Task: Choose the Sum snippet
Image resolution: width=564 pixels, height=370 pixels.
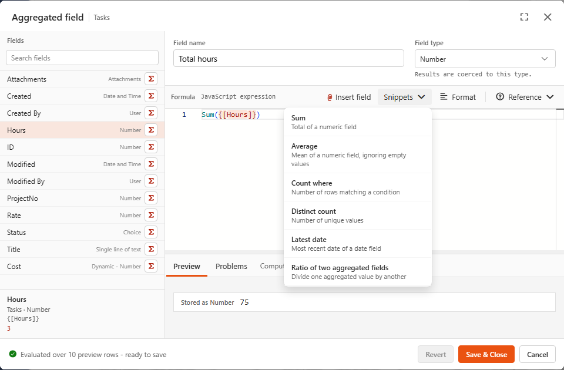Action: coord(358,122)
